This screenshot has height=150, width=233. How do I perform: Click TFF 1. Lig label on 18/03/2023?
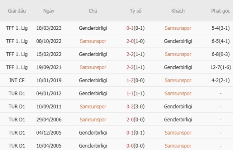[17, 28]
